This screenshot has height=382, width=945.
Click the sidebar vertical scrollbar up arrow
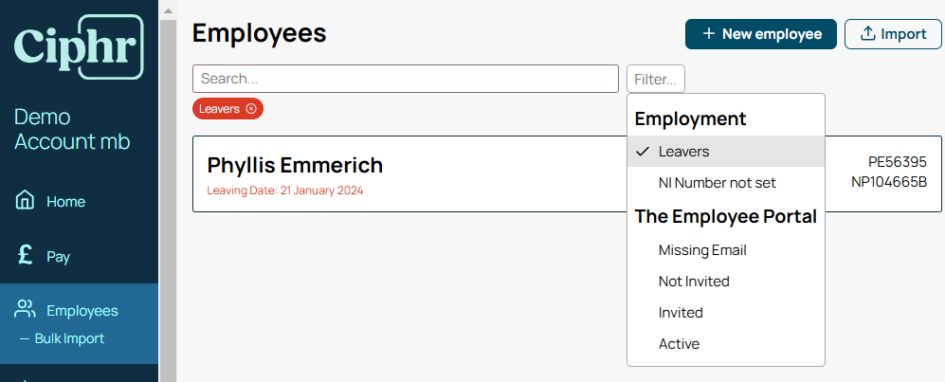pos(168,10)
